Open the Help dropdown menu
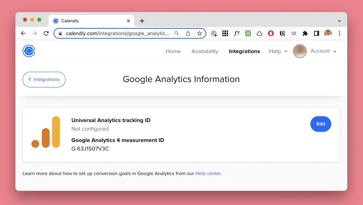Screen dimensions: 363x205 [x=278, y=51]
